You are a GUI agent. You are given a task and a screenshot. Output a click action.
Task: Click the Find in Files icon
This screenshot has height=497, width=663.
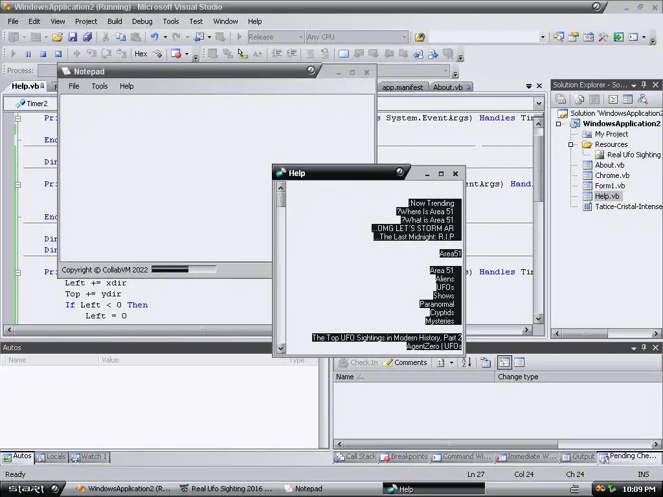pyautogui.click(x=420, y=37)
